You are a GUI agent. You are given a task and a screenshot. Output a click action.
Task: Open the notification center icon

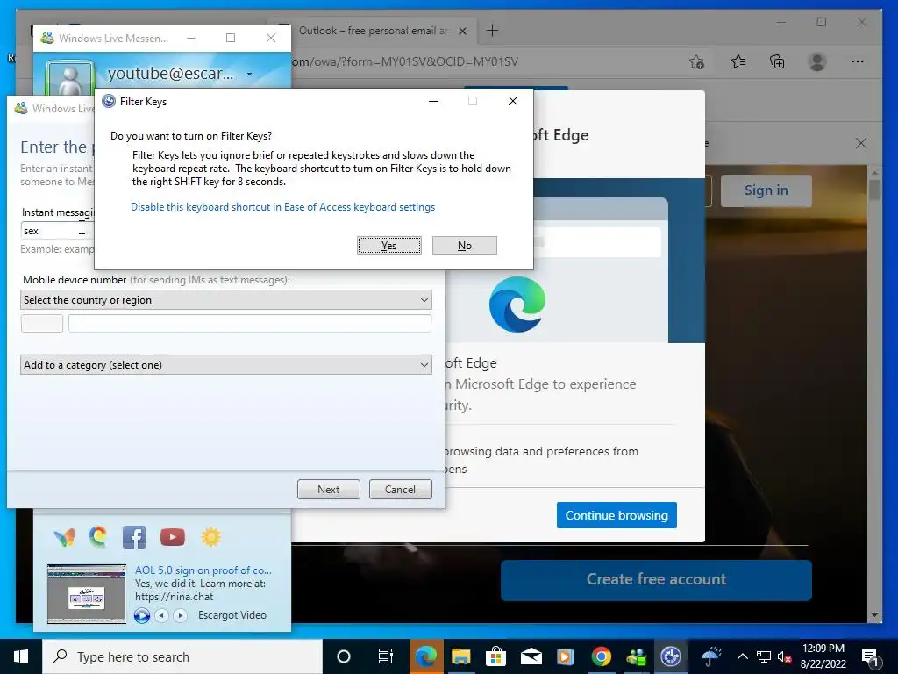870,657
